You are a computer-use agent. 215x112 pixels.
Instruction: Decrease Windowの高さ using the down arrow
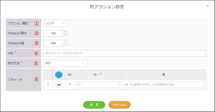click(x=65, y=35)
